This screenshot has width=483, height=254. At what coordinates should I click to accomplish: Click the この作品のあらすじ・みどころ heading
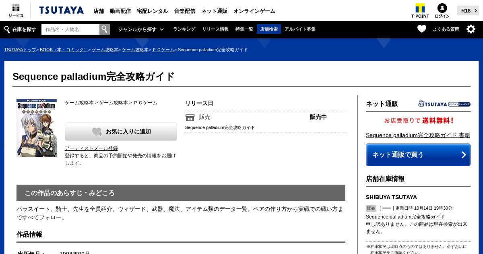181,193
